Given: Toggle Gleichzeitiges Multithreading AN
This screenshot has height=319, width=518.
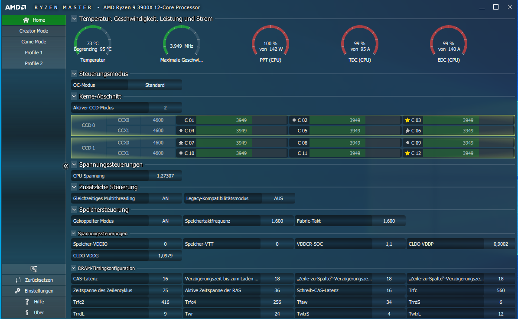Looking at the screenshot, I should coord(165,198).
